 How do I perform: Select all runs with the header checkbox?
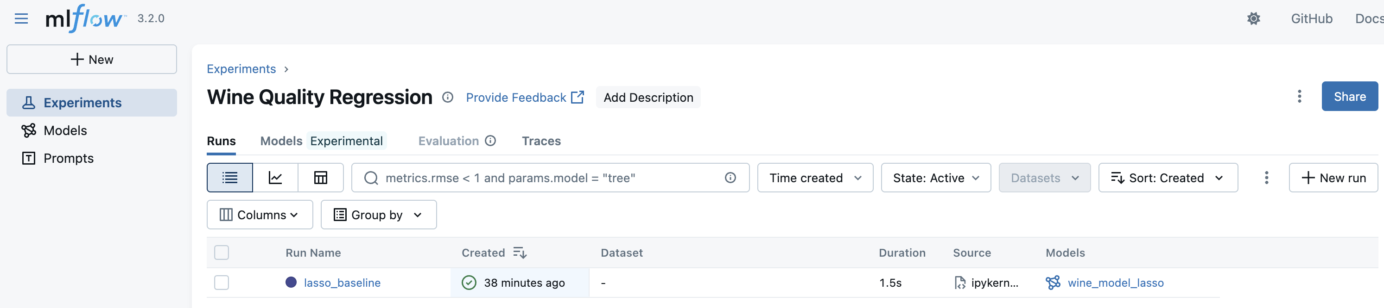[222, 253]
